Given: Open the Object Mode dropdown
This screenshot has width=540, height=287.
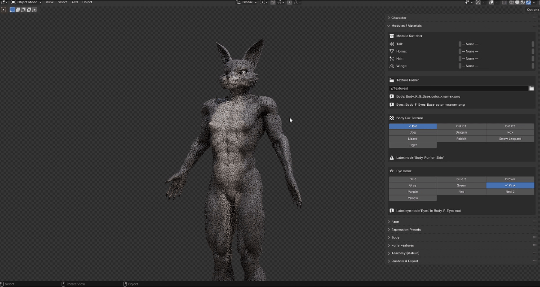Looking at the screenshot, I should [x=27, y=2].
